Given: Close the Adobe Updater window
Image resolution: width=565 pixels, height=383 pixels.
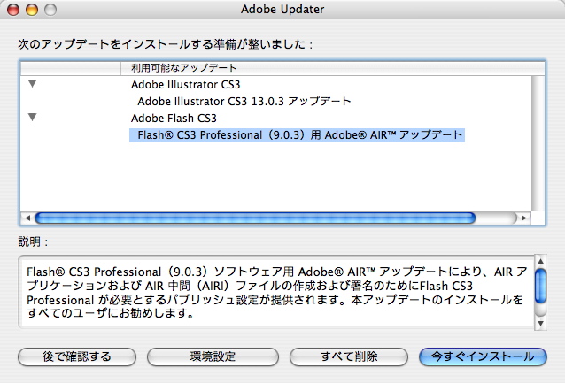Looking at the screenshot, I should (12, 11).
